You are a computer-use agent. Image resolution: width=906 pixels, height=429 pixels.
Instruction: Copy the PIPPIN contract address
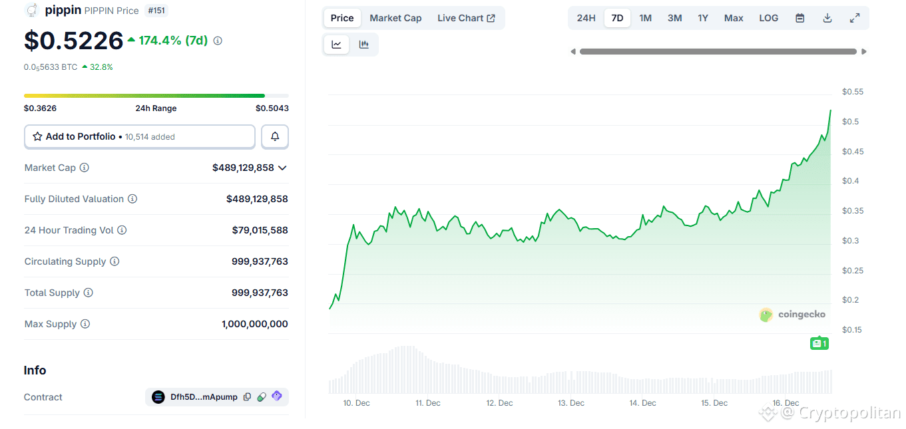click(x=246, y=396)
